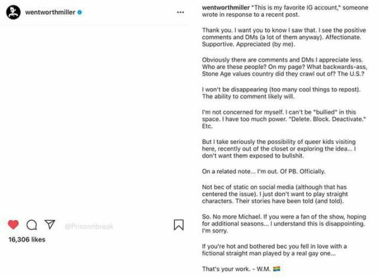View the 16,306 likes list
The width and height of the screenshot is (378, 279).
click(x=27, y=240)
